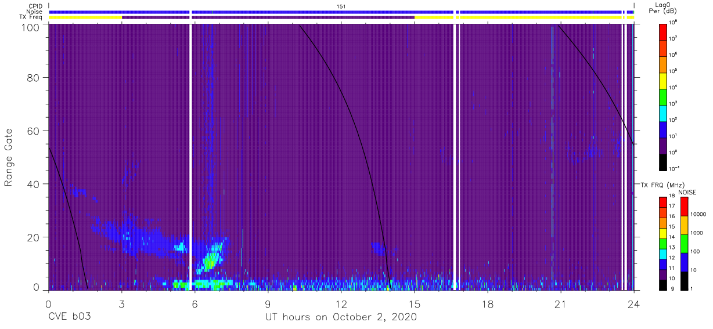713x329 pixels.
Task: Click the '6' tick on UT hours axis
Action: 195,303
